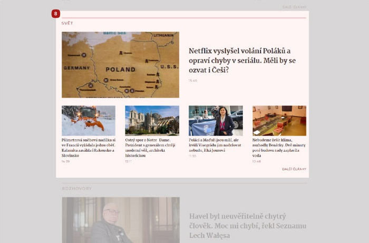Open the Notre Dame cathedral thumbnail
This screenshot has height=243, width=369.
click(152, 121)
